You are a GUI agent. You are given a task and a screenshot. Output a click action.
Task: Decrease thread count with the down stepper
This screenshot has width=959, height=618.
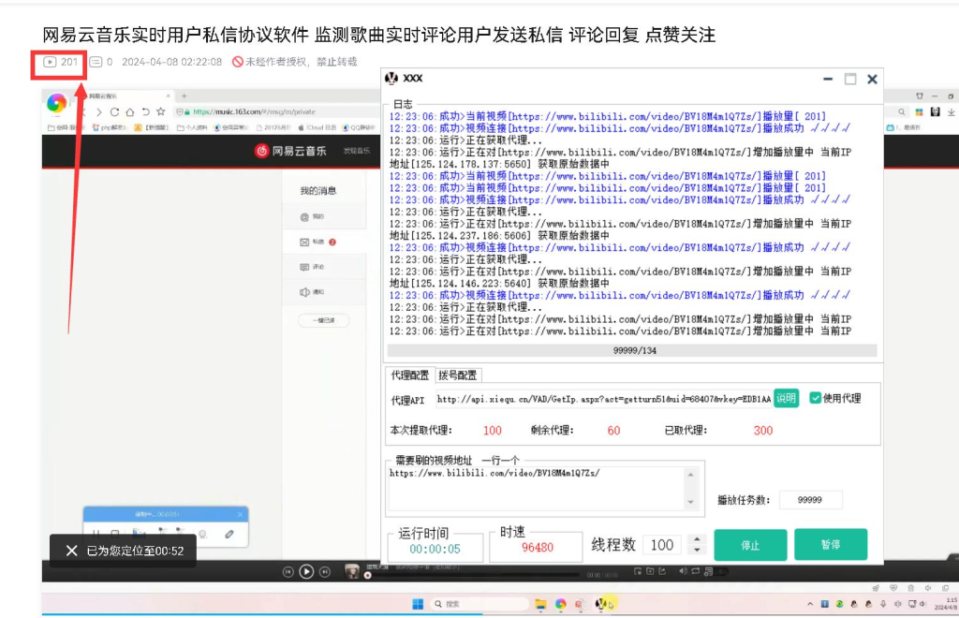tap(697, 551)
